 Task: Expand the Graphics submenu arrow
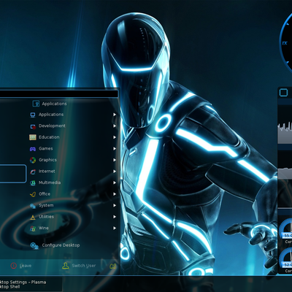coord(115,160)
